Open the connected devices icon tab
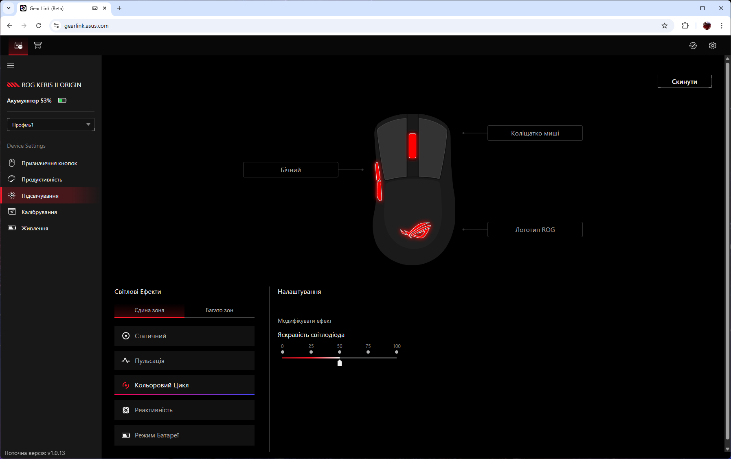This screenshot has width=731, height=459. point(18,46)
